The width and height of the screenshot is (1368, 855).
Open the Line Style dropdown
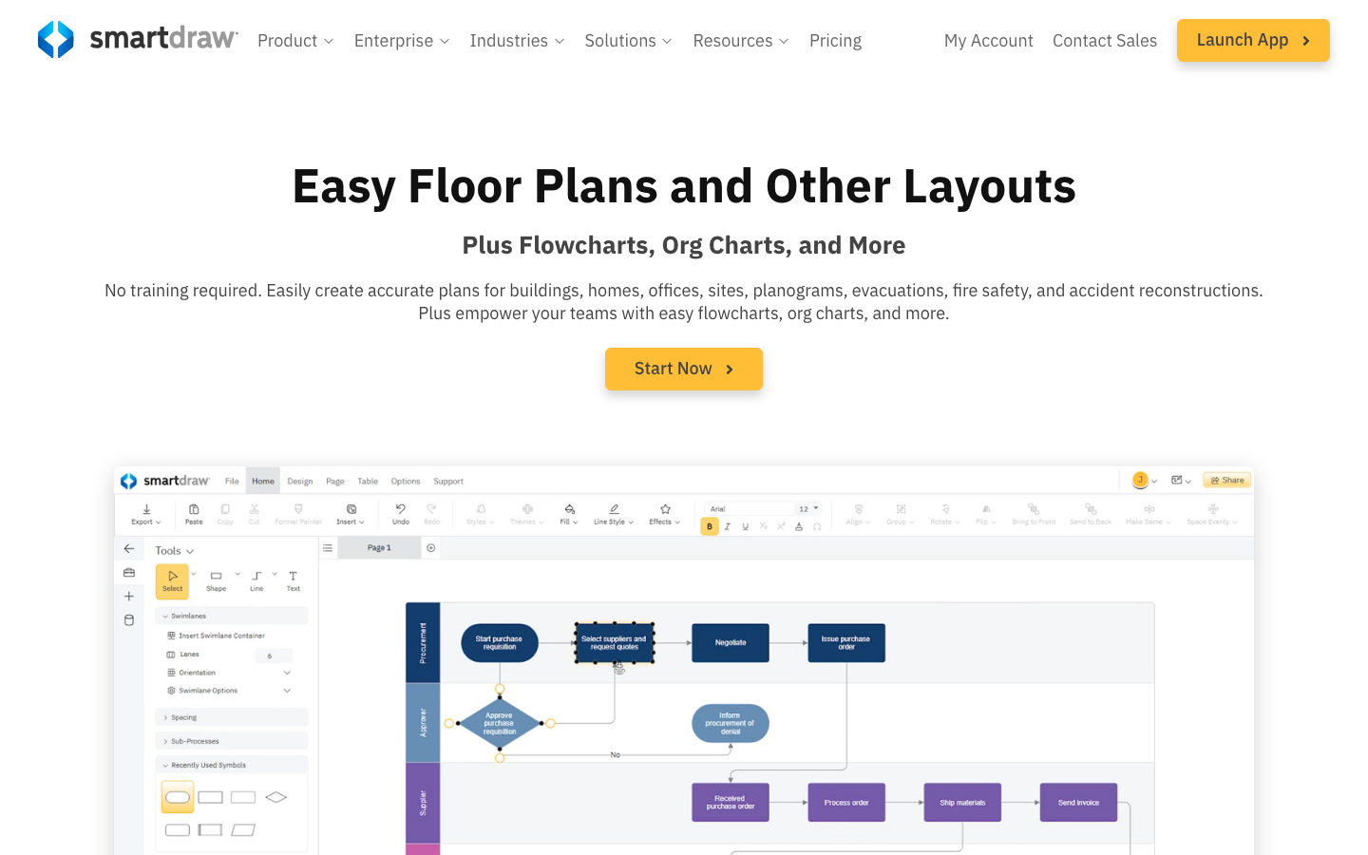click(x=614, y=514)
